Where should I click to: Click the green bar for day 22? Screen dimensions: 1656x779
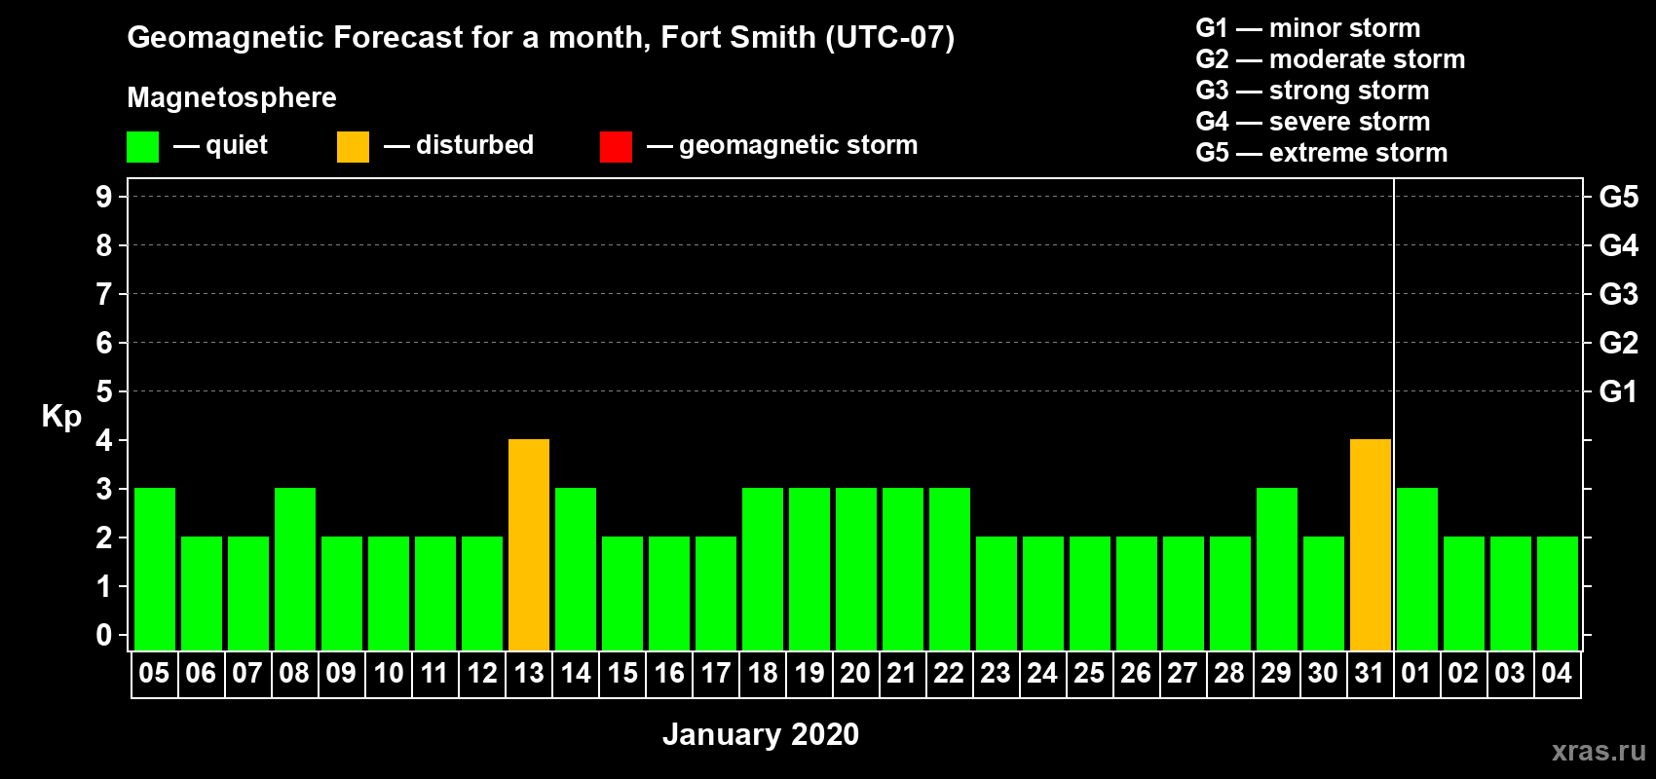pos(950,570)
